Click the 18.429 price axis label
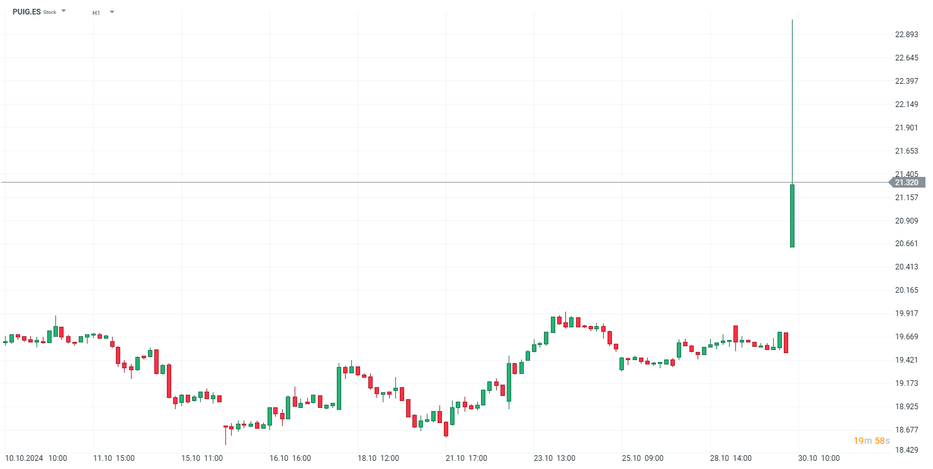933x469 pixels. [907, 450]
